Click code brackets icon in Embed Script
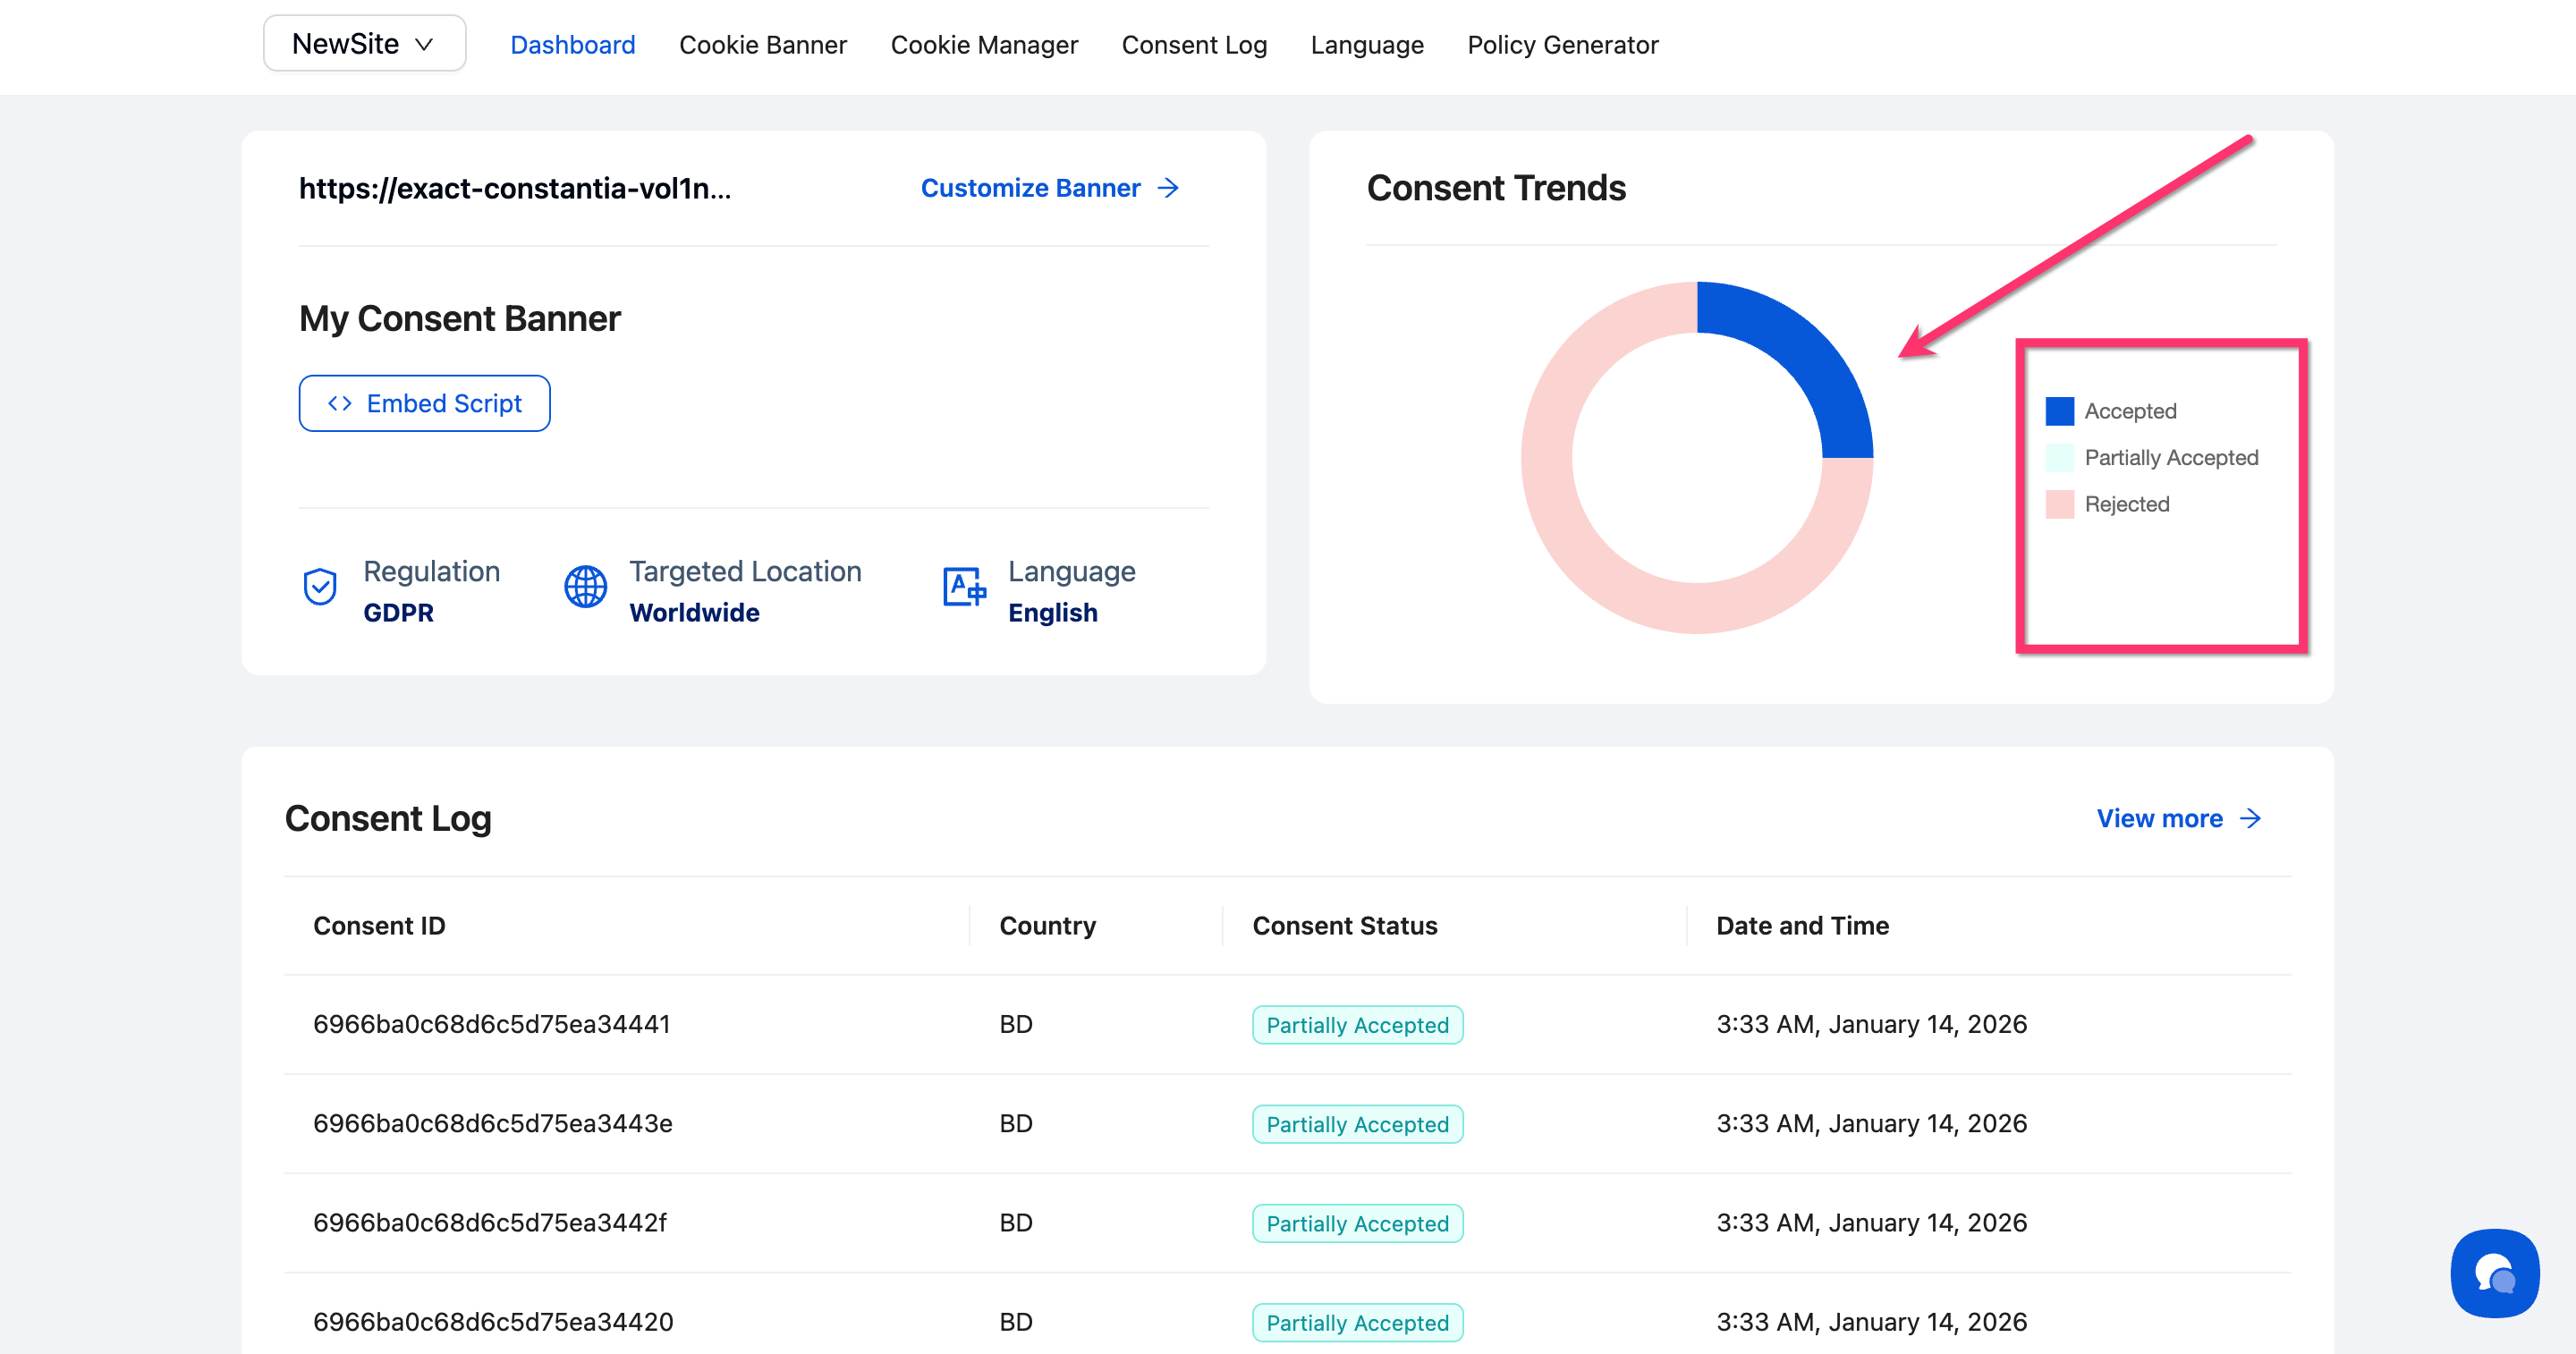 click(340, 403)
